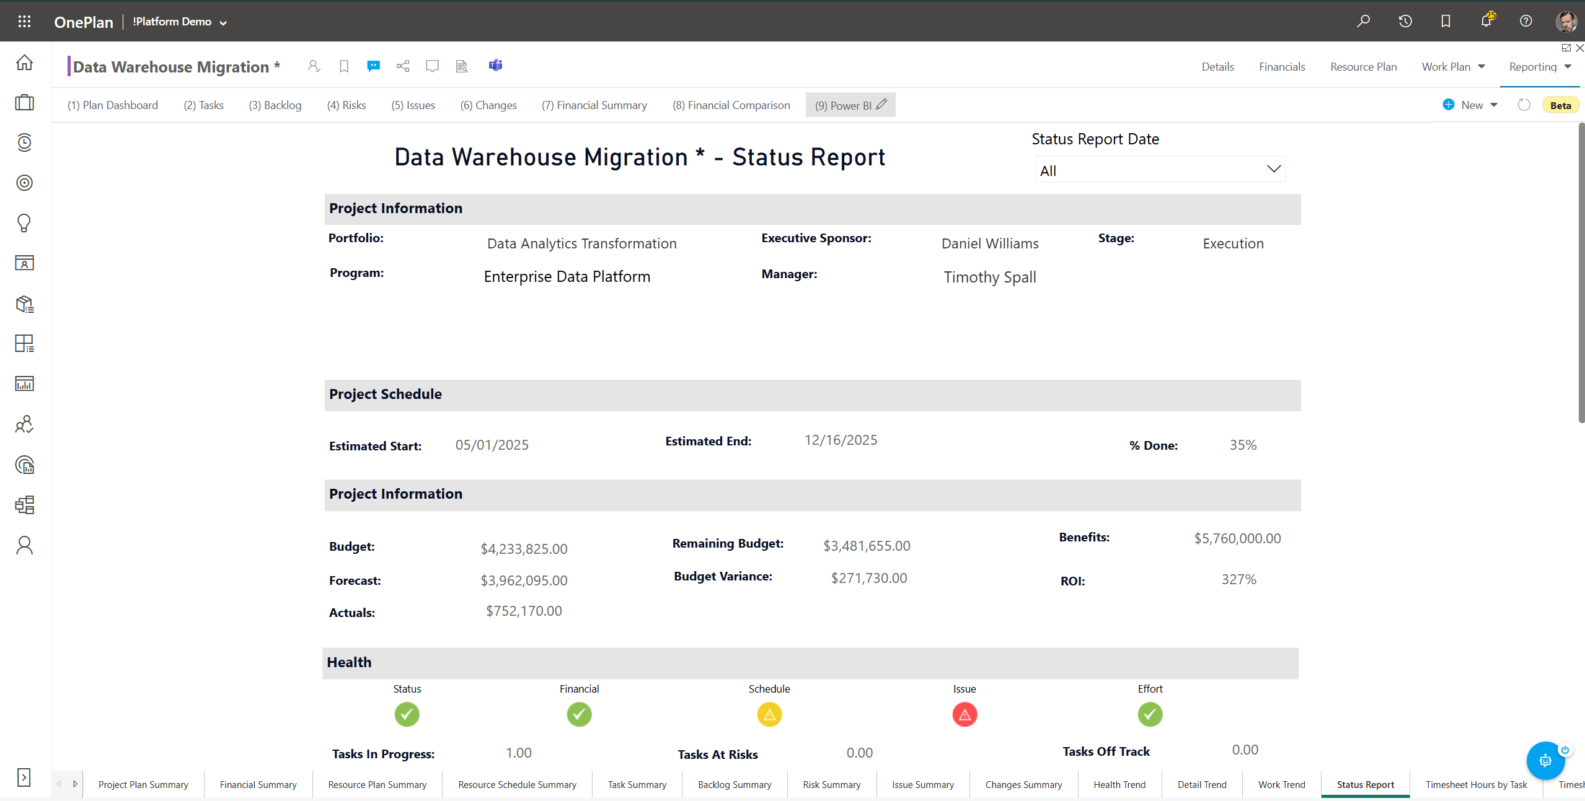Image resolution: width=1585 pixels, height=801 pixels.
Task: Open Project Plan Summary report page
Action: click(143, 784)
